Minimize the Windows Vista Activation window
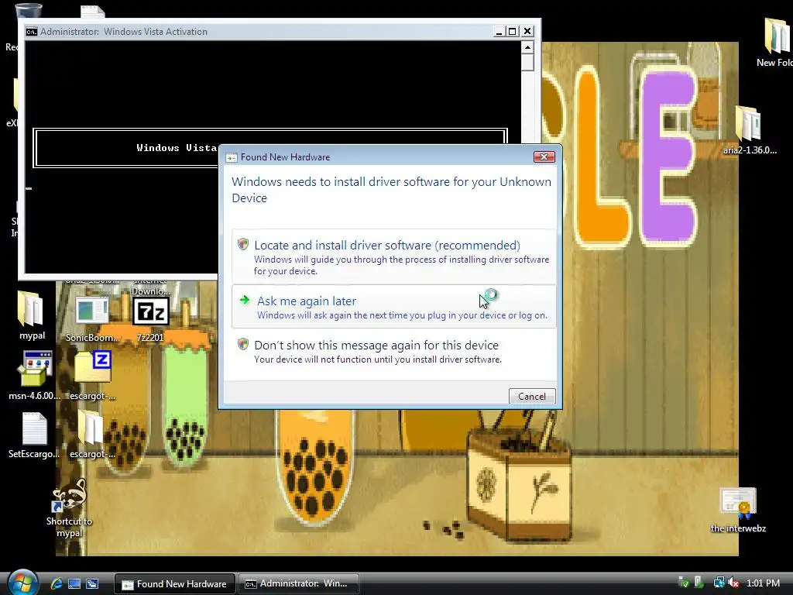This screenshot has height=595, width=793. (499, 31)
